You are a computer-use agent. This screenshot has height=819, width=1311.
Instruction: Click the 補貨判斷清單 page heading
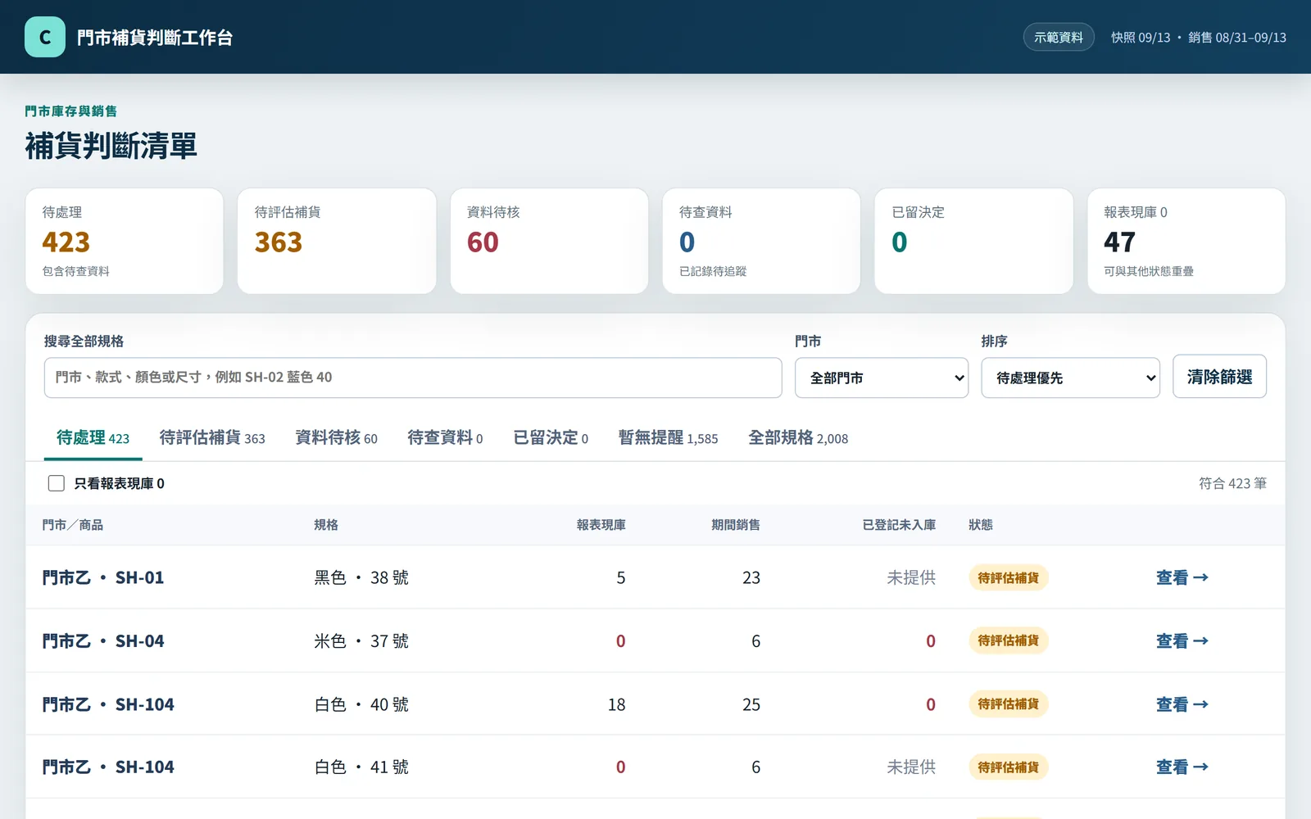[x=111, y=147]
